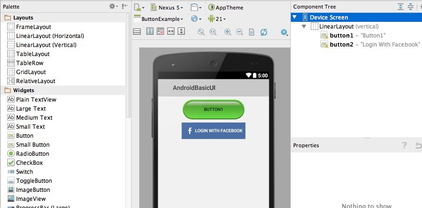The image size is (422, 208).
Task: Zoom preview to actual size (1:1)
Action: click(x=213, y=32)
